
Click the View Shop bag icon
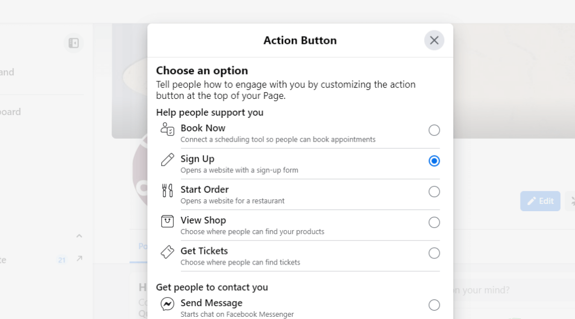coord(167,221)
